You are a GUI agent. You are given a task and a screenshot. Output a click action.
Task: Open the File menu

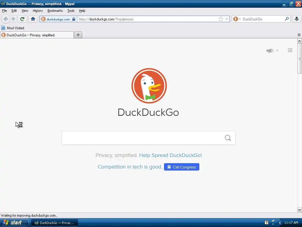point(4,11)
